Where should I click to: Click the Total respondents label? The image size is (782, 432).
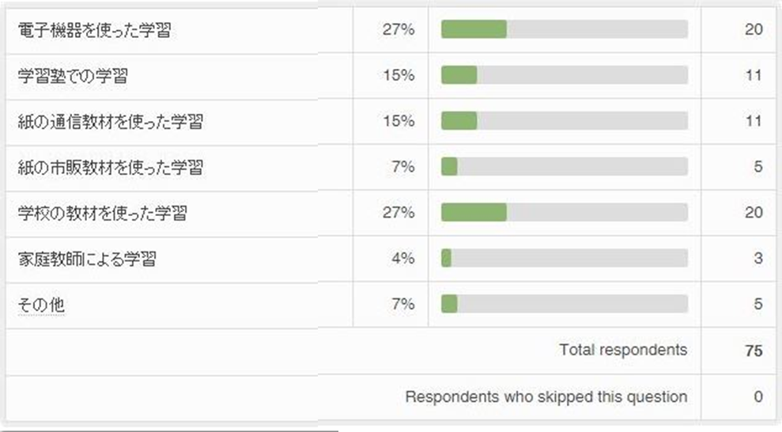[623, 350]
